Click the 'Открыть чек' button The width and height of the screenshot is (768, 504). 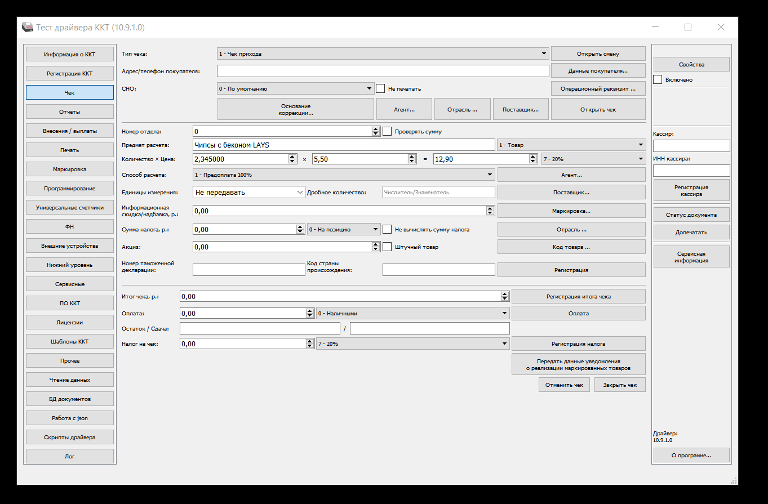pyautogui.click(x=598, y=109)
